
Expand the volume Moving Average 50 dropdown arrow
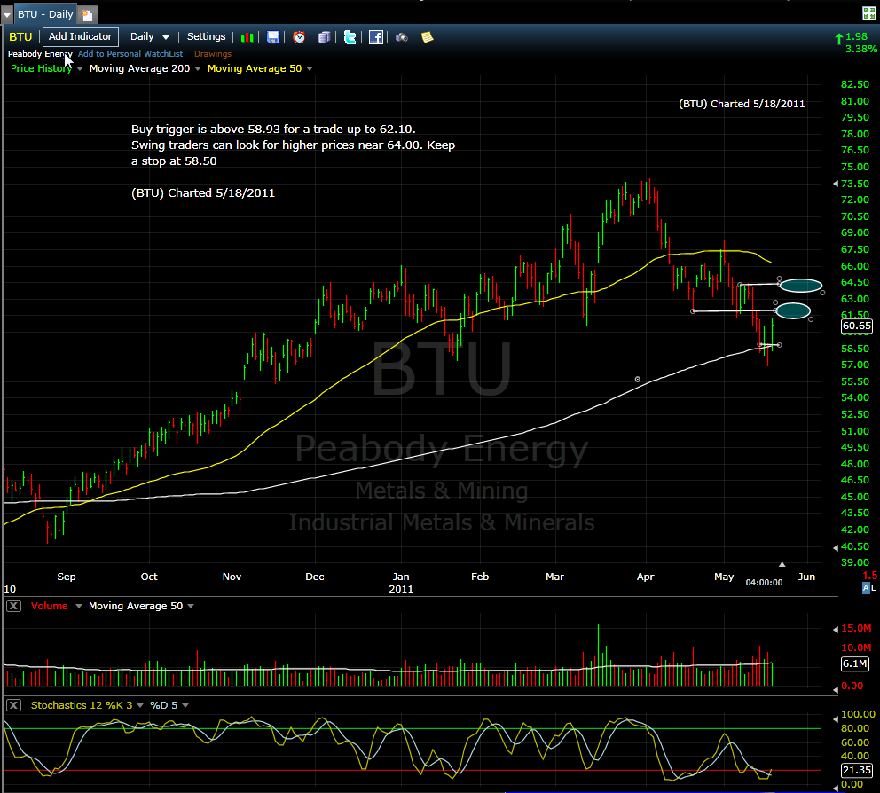tap(191, 606)
